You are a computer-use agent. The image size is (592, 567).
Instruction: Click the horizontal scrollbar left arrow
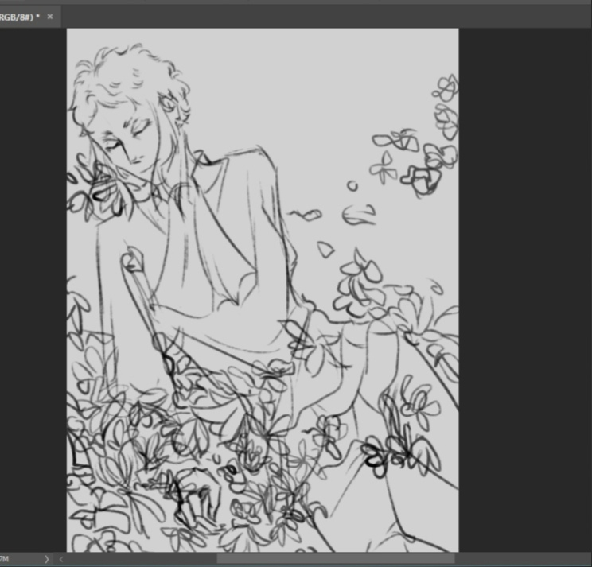(x=61, y=560)
